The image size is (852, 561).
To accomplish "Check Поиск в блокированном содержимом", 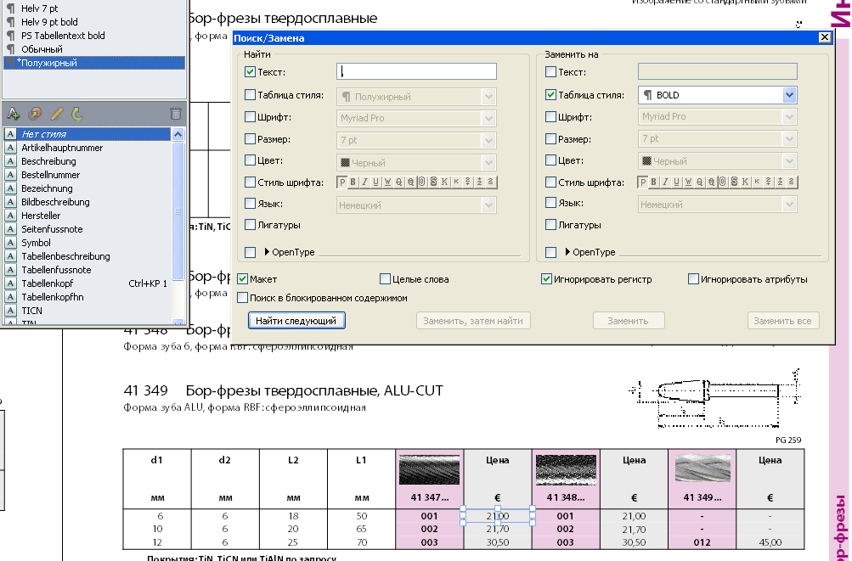I will (242, 298).
